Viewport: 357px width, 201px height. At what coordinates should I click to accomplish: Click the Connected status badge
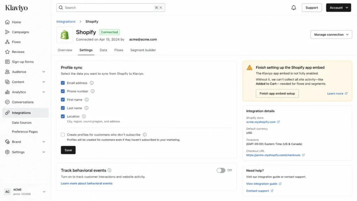coord(109,32)
